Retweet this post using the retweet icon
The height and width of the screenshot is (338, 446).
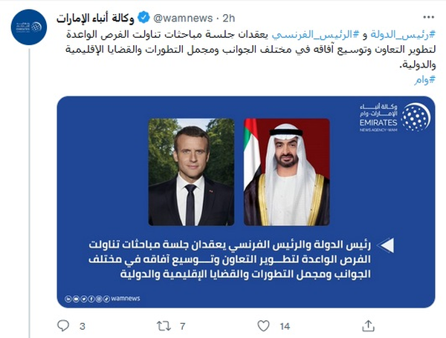[x=163, y=325]
